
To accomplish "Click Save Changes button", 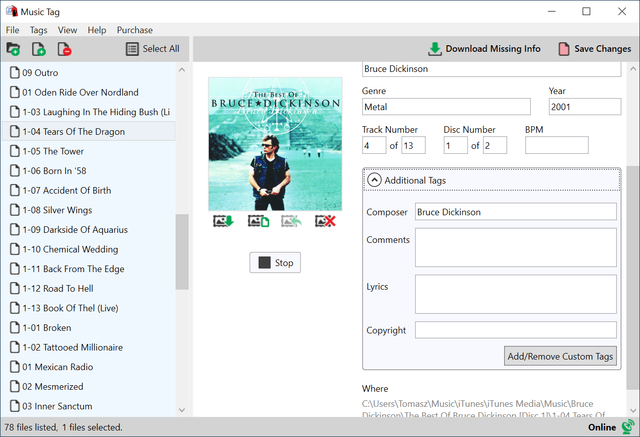I will (x=595, y=49).
